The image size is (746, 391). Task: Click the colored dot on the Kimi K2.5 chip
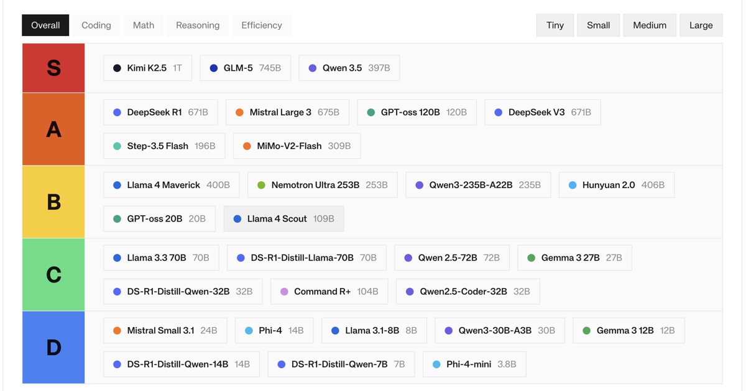[116, 68]
